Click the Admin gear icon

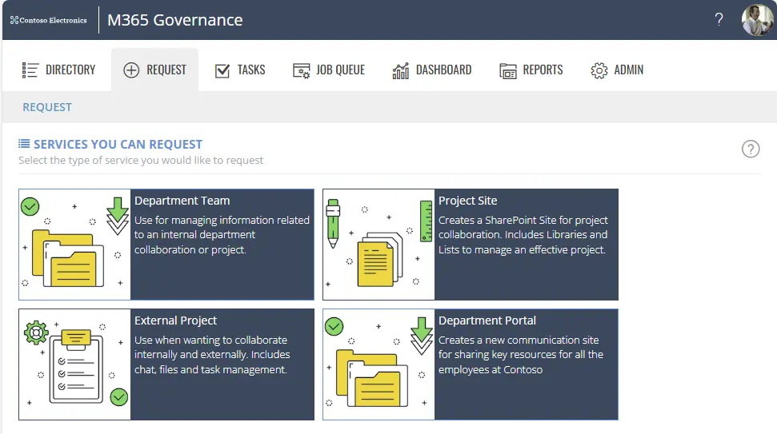coord(599,70)
